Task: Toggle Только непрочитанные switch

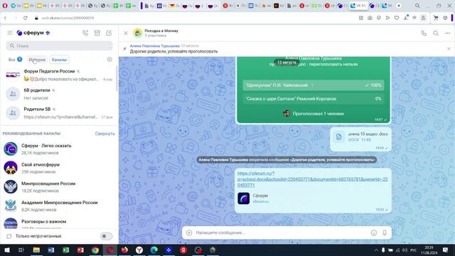Action: 106,236
